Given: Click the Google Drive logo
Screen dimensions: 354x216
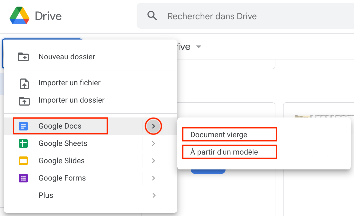Looking at the screenshot, I should (19, 16).
